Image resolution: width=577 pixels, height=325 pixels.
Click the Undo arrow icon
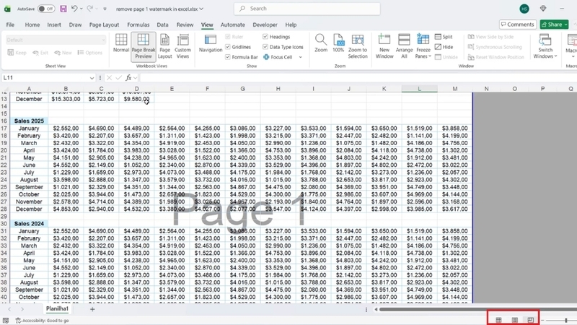pyautogui.click(x=74, y=9)
